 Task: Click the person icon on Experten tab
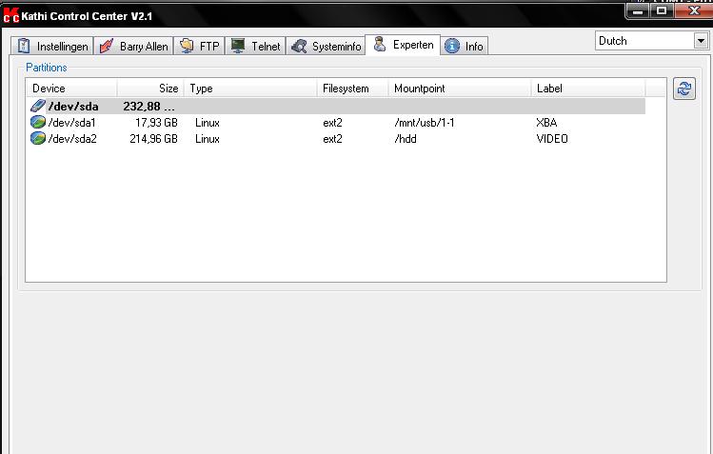(x=380, y=44)
